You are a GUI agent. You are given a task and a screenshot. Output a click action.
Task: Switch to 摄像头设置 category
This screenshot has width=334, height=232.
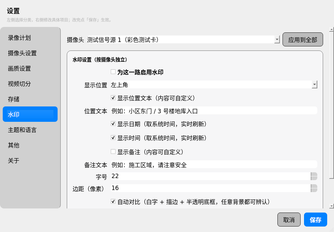click(x=30, y=53)
